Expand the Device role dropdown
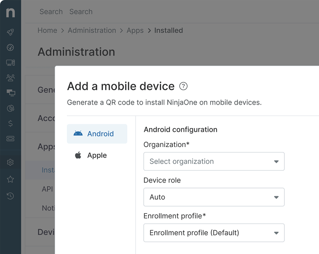 pyautogui.click(x=214, y=197)
